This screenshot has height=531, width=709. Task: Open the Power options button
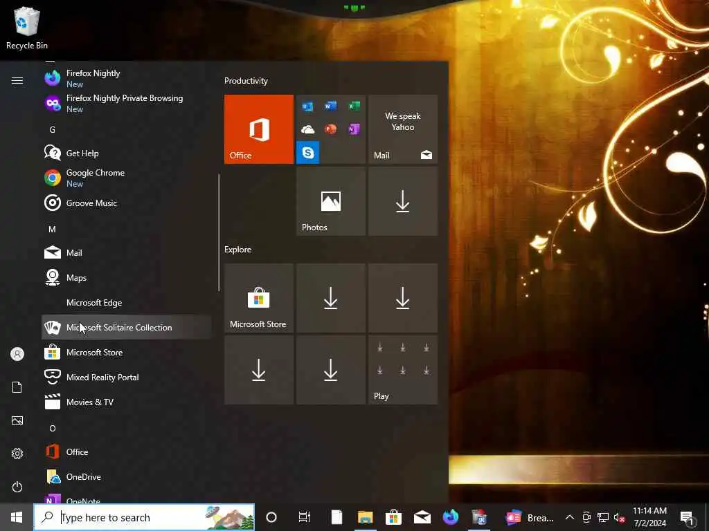17,487
